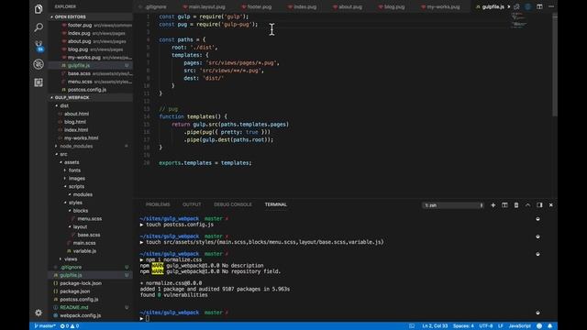
Task: Open the Extensions view
Action: click(x=39, y=82)
